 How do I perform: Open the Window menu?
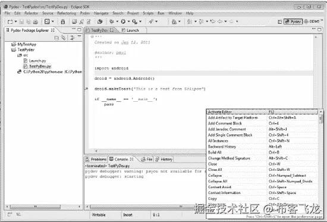coord(175,13)
